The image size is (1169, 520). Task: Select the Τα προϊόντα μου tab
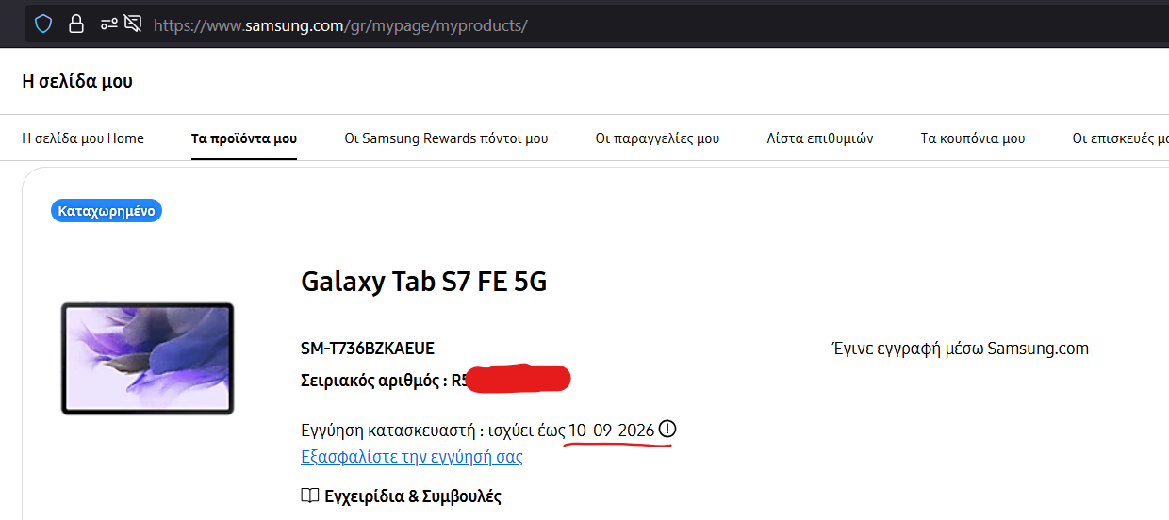pos(244,138)
